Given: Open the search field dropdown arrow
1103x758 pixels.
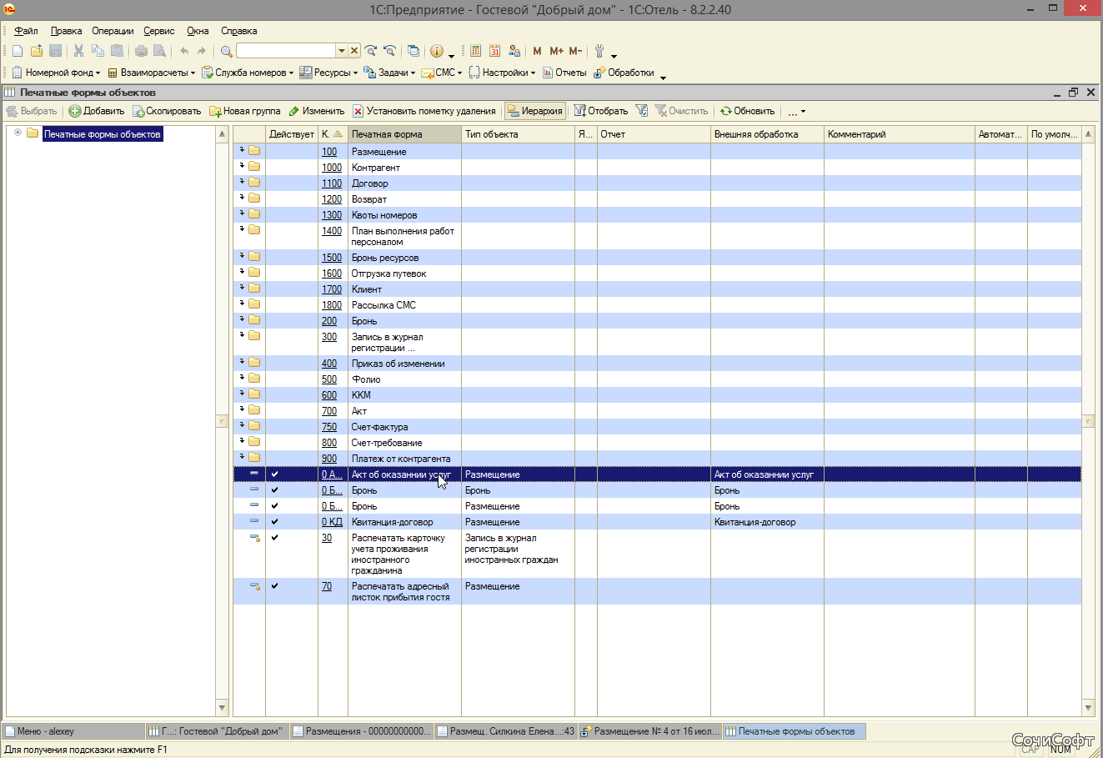Looking at the screenshot, I should click(341, 51).
